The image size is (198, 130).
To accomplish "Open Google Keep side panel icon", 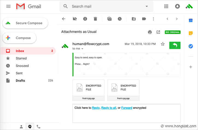I will (191, 33).
